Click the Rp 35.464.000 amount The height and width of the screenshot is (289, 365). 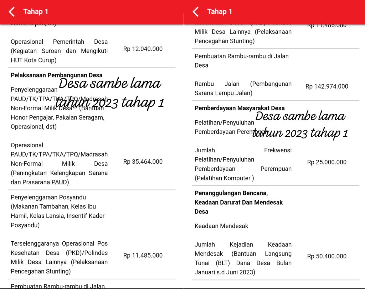point(143,162)
